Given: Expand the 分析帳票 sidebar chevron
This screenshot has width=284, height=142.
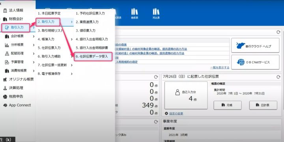Looking at the screenshot, I should tap(34, 45).
